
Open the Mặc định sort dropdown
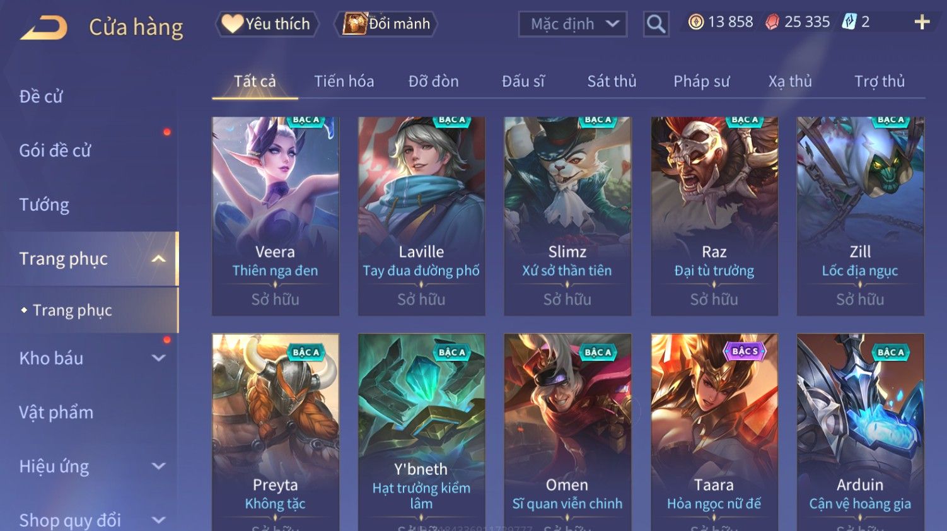click(x=572, y=25)
